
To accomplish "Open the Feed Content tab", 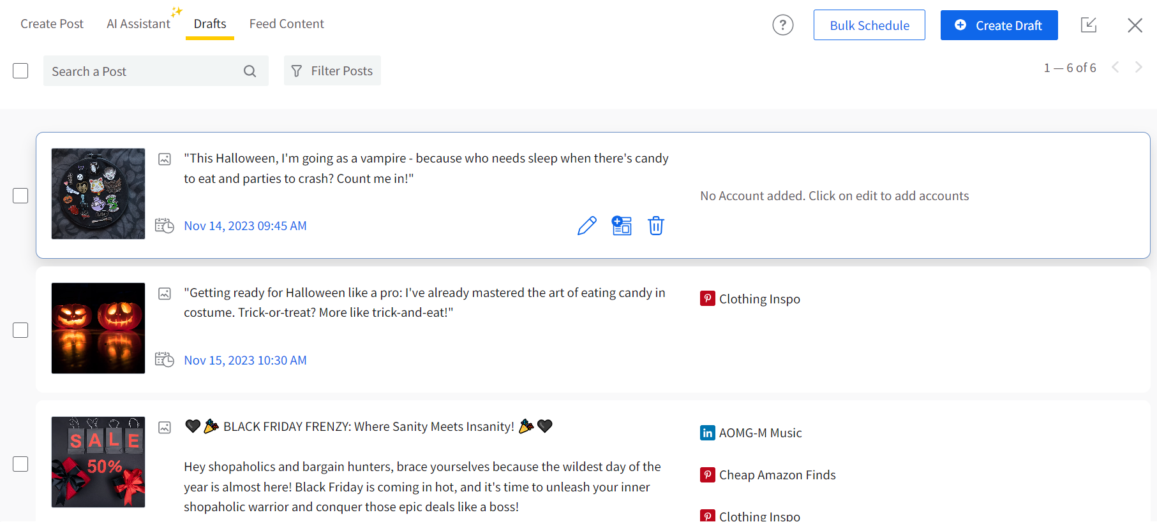I will [x=287, y=24].
